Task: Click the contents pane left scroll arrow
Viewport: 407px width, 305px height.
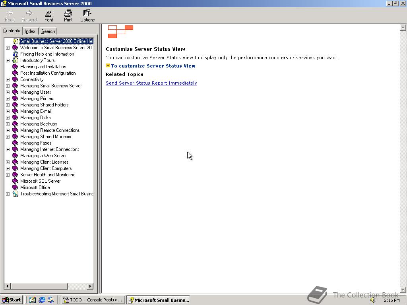Action: click(x=8, y=286)
